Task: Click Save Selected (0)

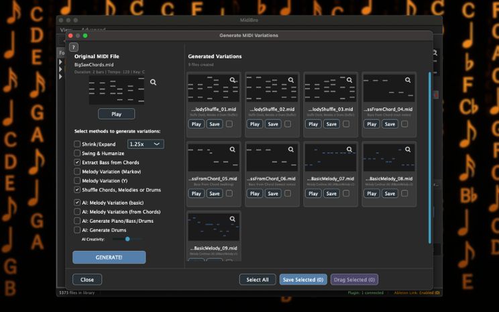Action: tap(303, 280)
